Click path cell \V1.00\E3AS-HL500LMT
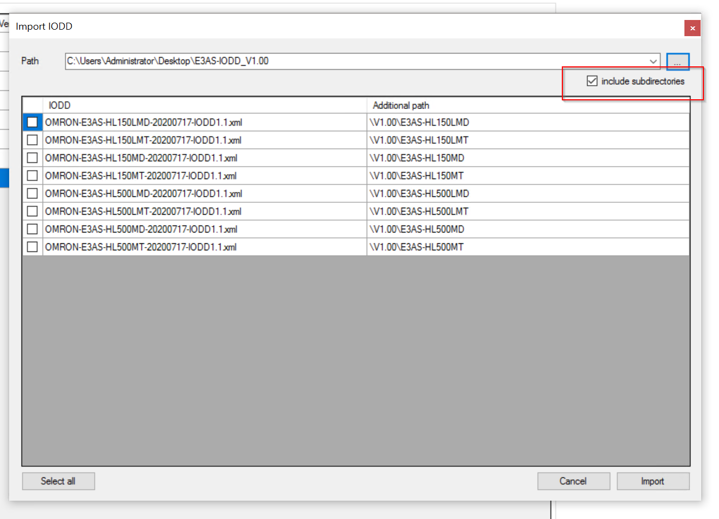This screenshot has width=719, height=519. click(x=528, y=211)
